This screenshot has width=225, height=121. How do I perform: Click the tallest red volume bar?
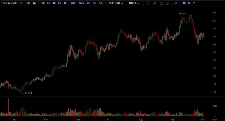tap(9, 107)
